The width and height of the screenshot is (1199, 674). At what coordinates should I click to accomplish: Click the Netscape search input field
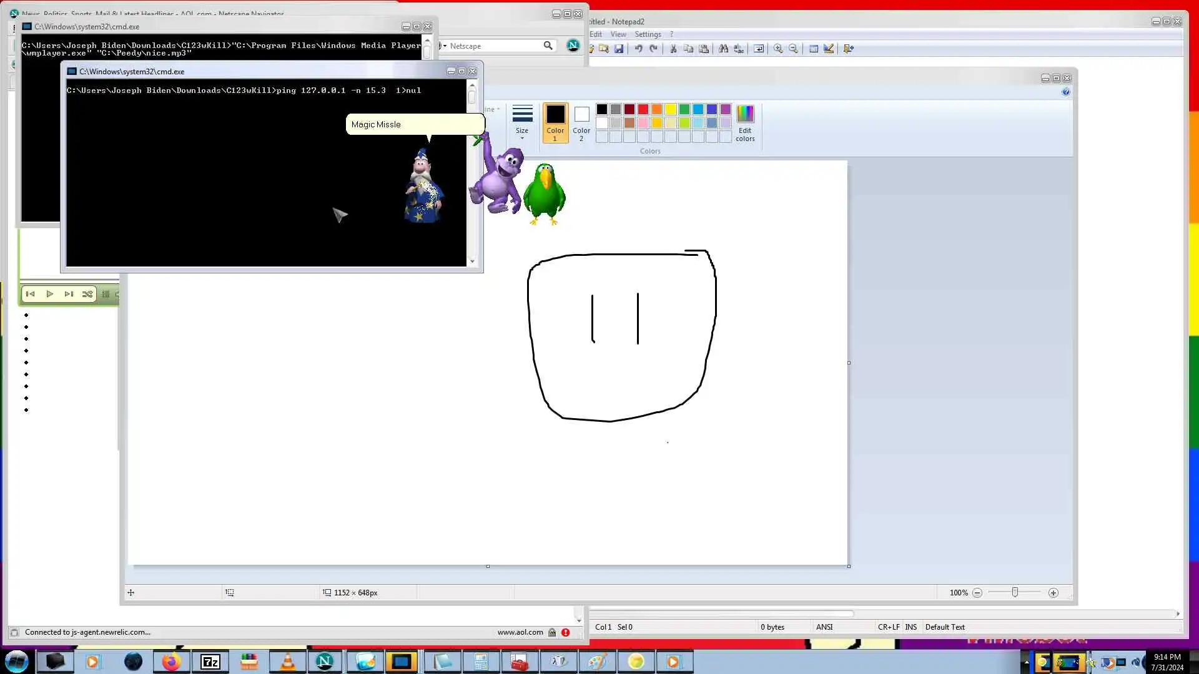[x=493, y=46]
